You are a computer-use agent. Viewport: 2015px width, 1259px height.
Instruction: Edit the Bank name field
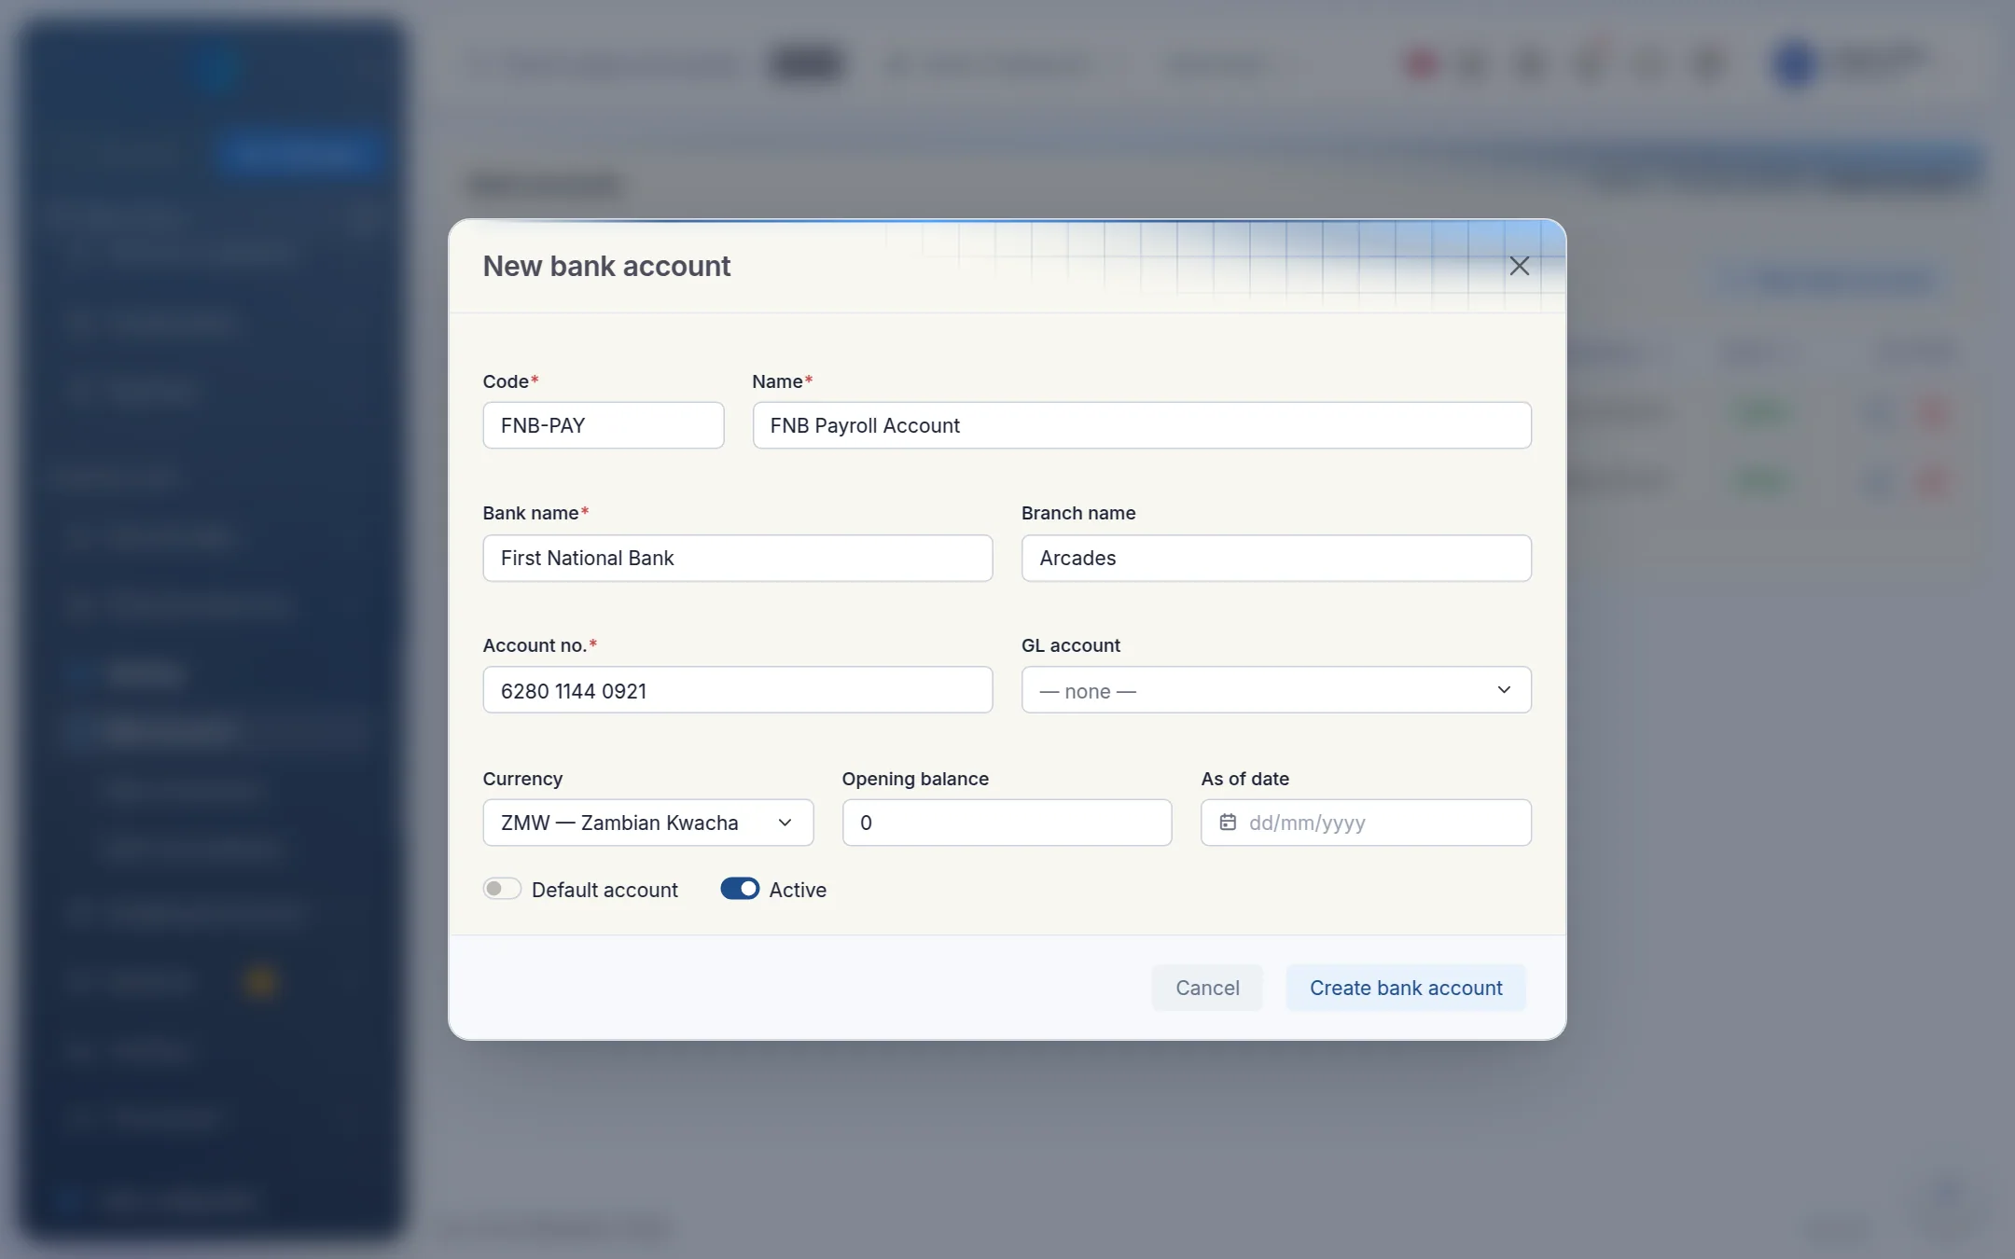coord(737,558)
